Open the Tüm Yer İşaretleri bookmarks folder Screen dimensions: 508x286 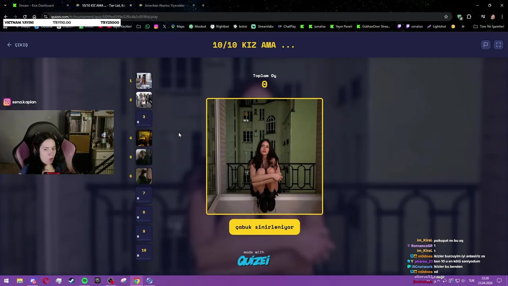(489, 27)
